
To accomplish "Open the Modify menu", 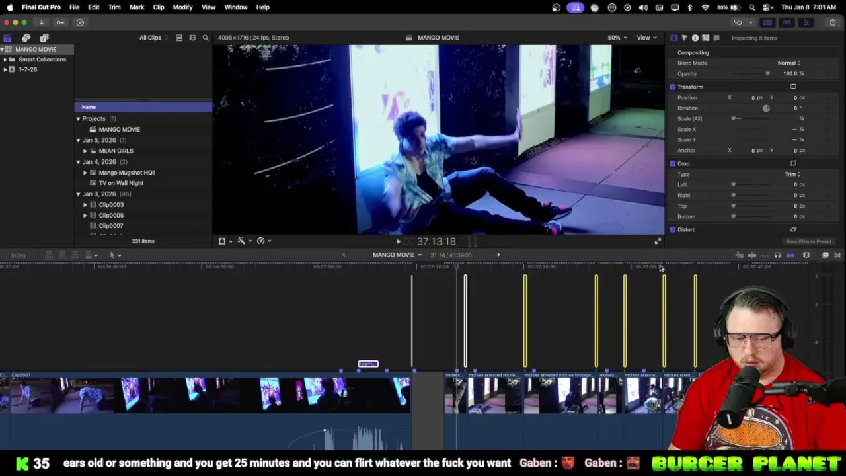I will point(182,7).
